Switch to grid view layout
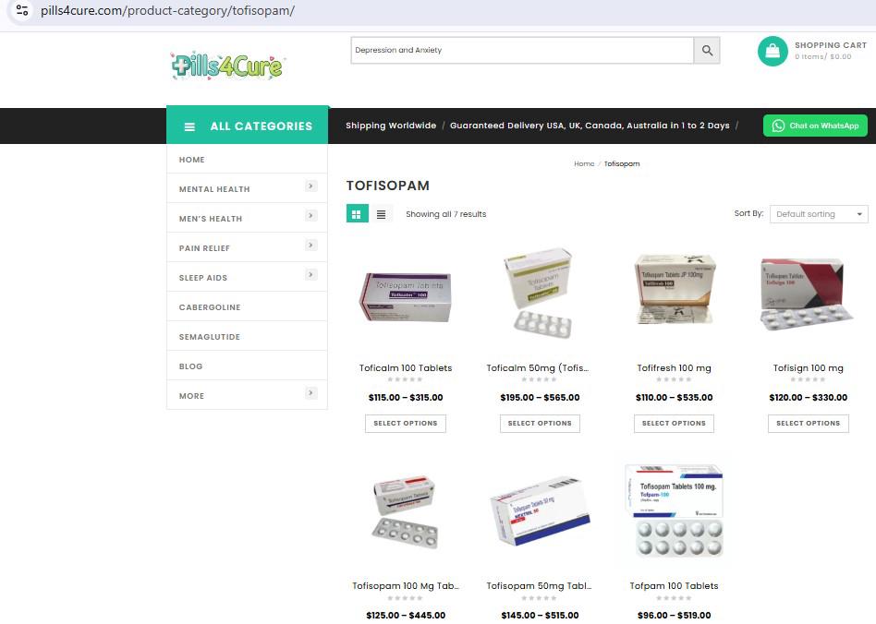Screen dimensions: 876x624 357,214
